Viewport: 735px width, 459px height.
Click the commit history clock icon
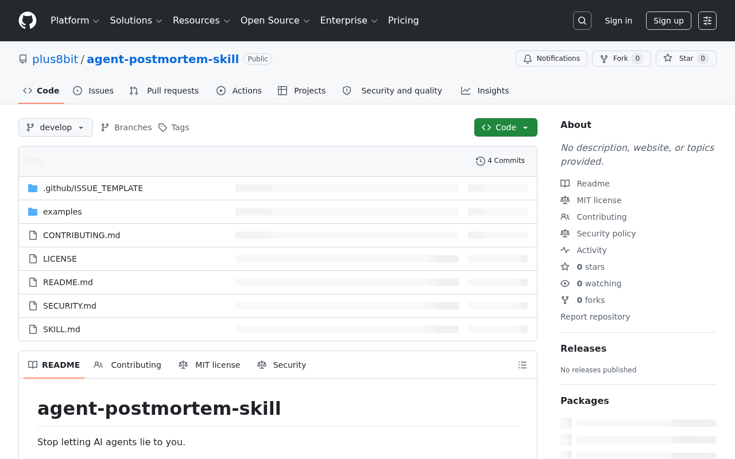tap(481, 161)
